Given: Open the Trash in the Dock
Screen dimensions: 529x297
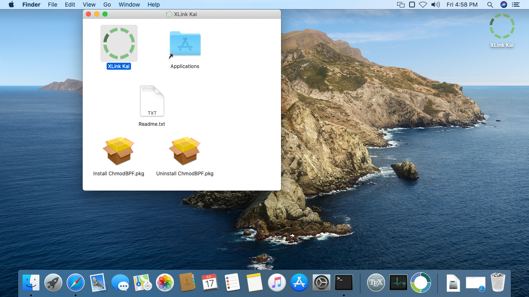Looking at the screenshot, I should pyautogui.click(x=498, y=283).
